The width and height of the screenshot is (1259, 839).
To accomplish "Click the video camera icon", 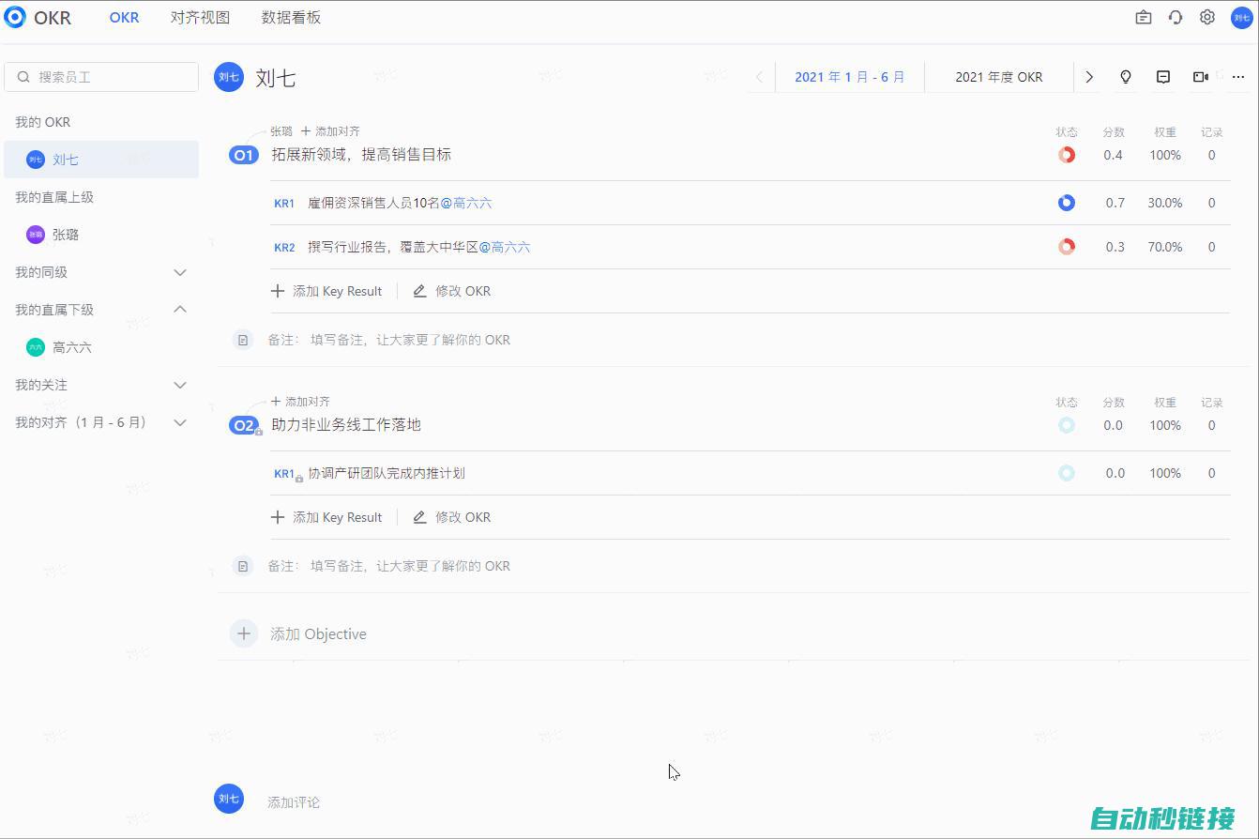I will [1201, 77].
